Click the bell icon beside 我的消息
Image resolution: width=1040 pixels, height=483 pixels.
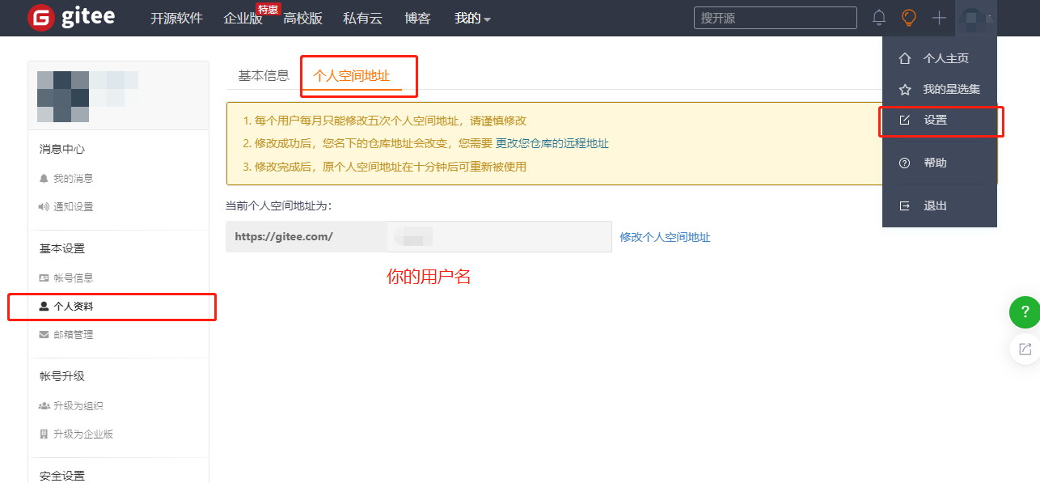[44, 178]
